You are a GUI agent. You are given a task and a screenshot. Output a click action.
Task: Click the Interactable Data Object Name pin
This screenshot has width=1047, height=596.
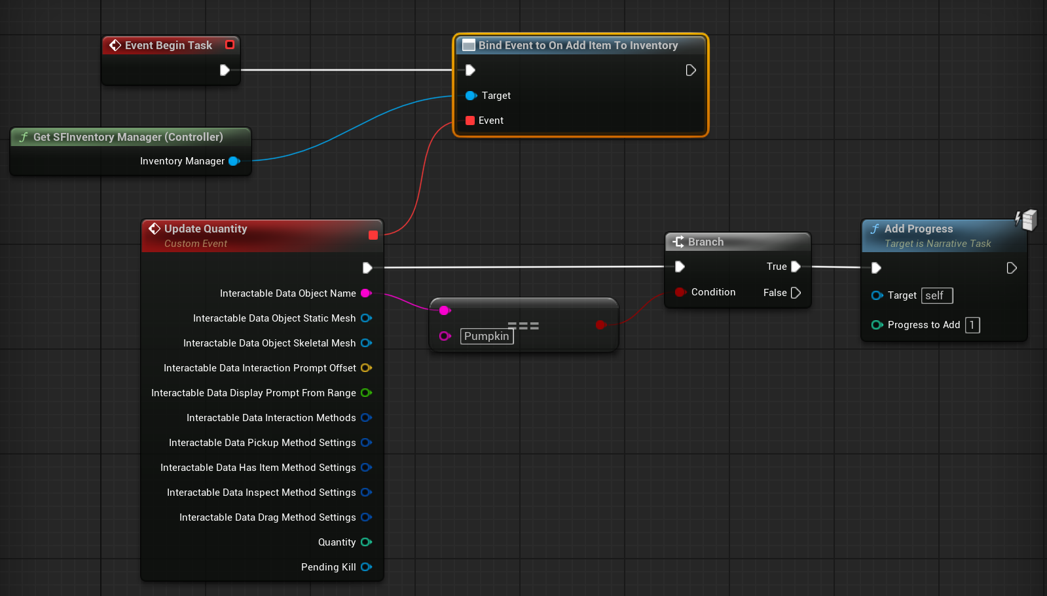(x=367, y=293)
